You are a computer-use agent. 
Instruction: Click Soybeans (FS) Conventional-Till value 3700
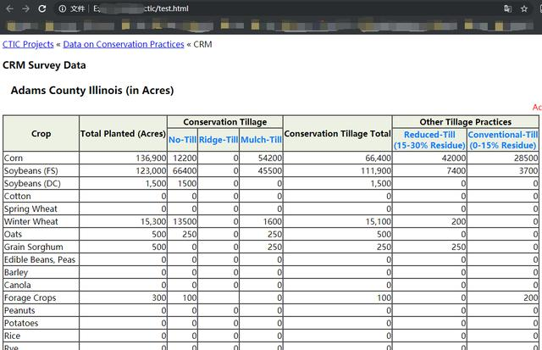pos(528,171)
